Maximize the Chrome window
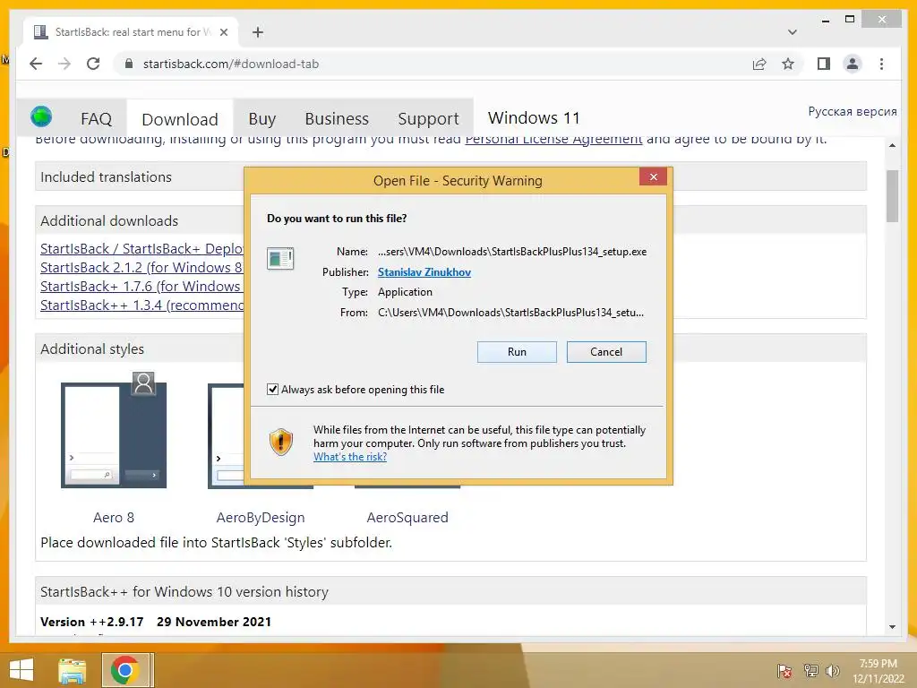 [850, 20]
